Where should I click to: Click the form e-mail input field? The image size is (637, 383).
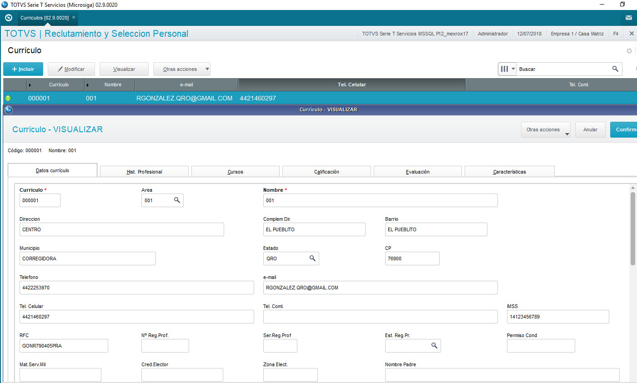point(381,288)
